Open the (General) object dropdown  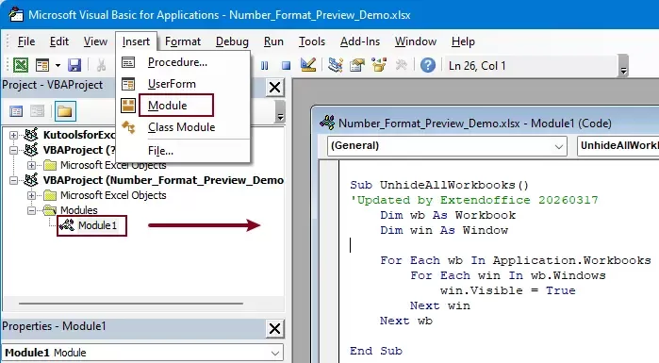click(x=558, y=146)
